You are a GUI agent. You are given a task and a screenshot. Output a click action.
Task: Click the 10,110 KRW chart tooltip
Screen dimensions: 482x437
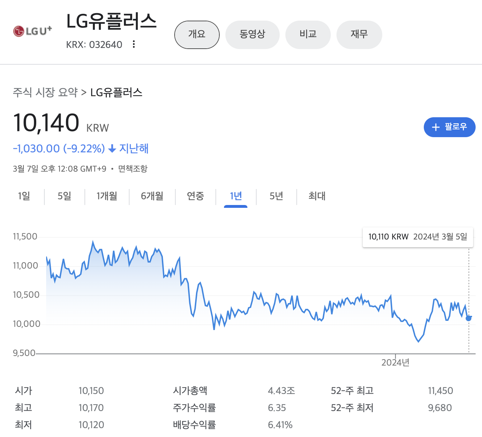418,237
